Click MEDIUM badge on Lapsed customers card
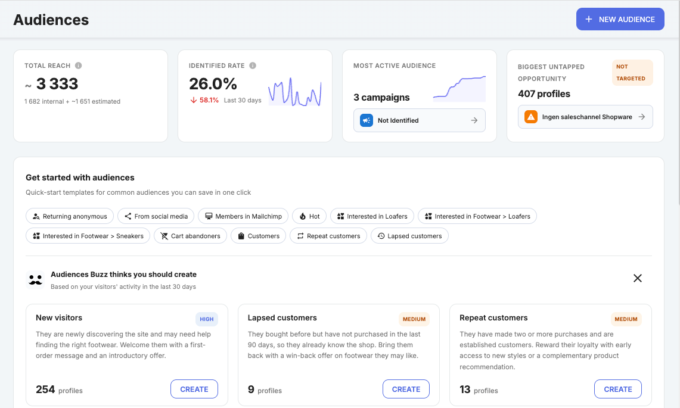 click(414, 319)
